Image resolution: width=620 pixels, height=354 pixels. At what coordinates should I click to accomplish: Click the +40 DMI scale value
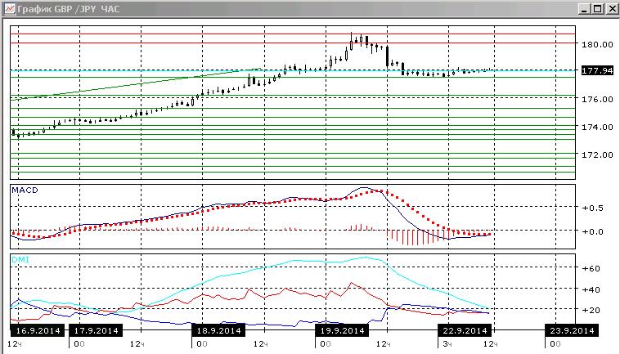(591, 289)
